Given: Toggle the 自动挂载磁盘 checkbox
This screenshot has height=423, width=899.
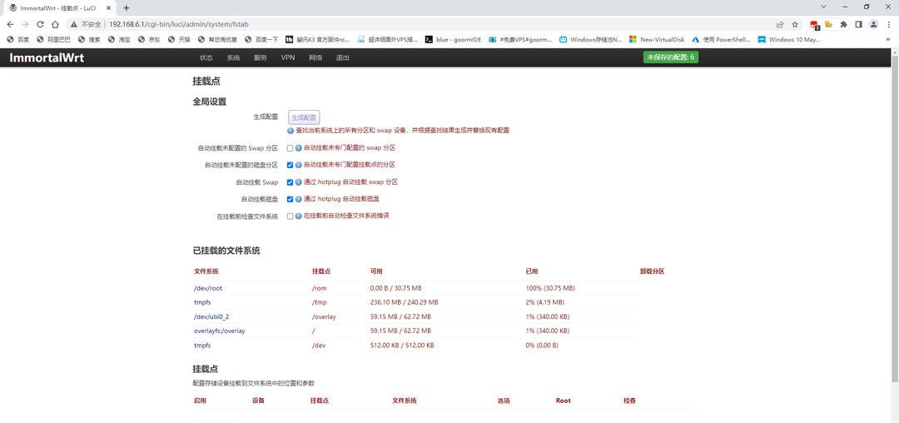Looking at the screenshot, I should (291, 200).
